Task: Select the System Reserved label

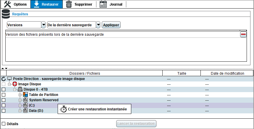Action: [44, 100]
